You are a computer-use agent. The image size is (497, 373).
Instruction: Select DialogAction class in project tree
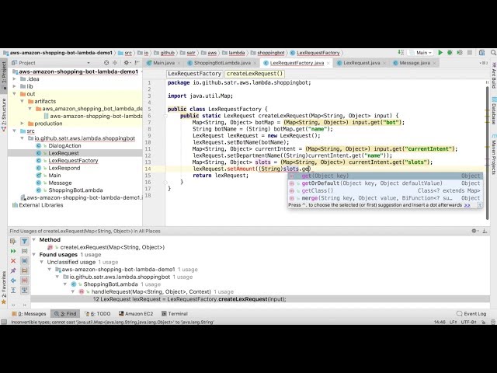64,145
